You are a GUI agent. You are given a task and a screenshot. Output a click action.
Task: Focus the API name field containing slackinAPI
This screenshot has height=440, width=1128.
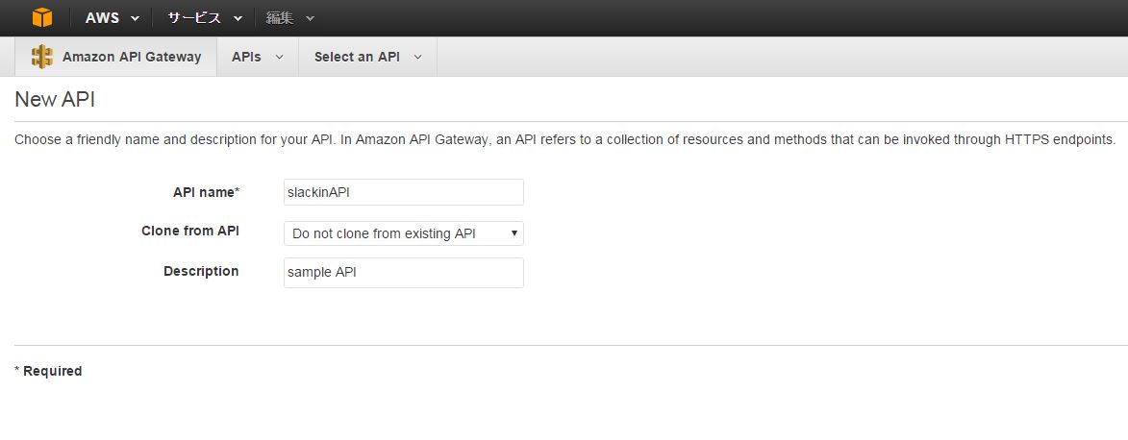[403, 192]
